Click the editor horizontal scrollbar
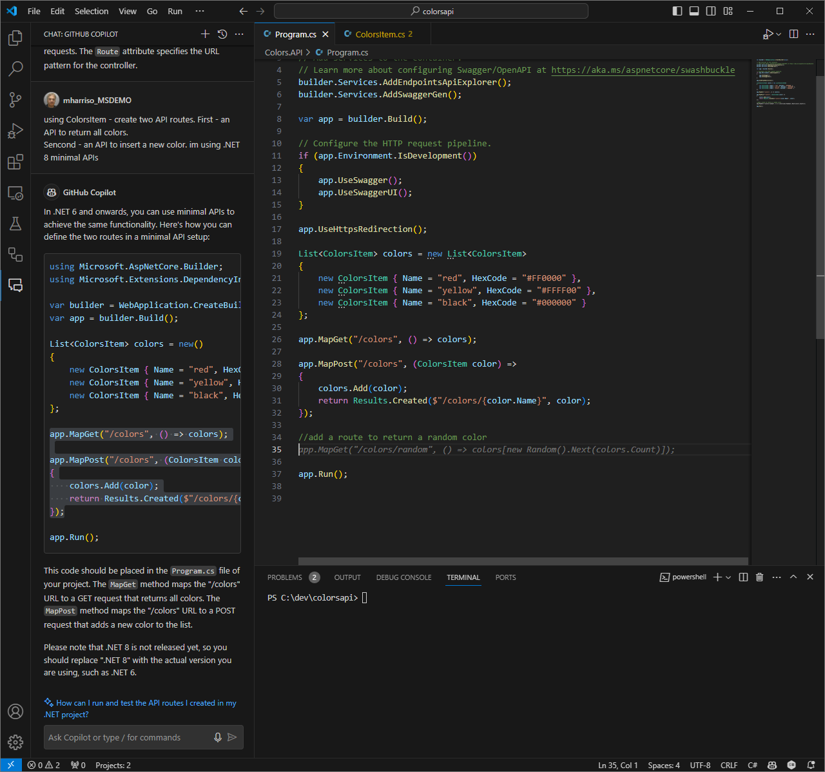Image resolution: width=825 pixels, height=772 pixels. coord(523,561)
